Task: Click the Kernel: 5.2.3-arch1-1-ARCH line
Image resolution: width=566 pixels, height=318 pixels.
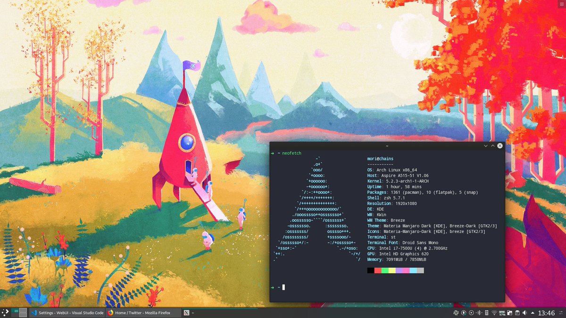Action: pos(398,181)
